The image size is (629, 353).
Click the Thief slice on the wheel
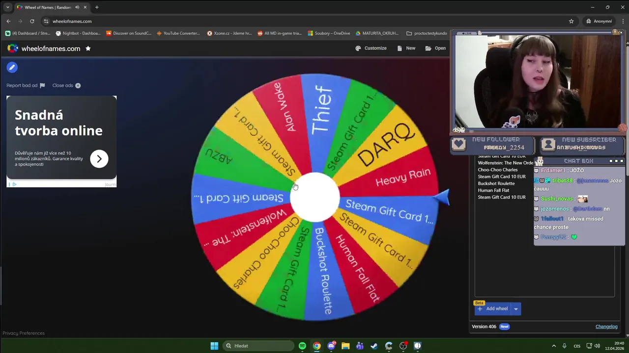coord(321,110)
